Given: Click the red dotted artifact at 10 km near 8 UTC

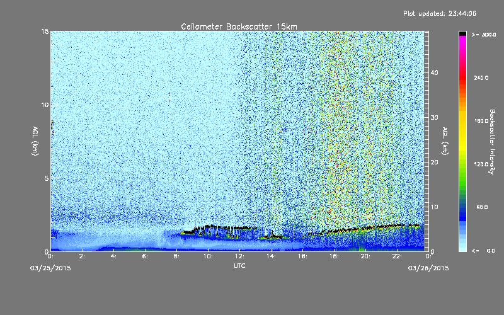Looking at the screenshot, I should tap(169, 98).
